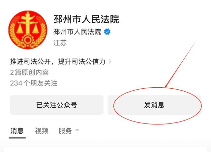Open the 234个朋友关注 friends list
Viewport: 211px width, 152px height.
click(x=34, y=83)
